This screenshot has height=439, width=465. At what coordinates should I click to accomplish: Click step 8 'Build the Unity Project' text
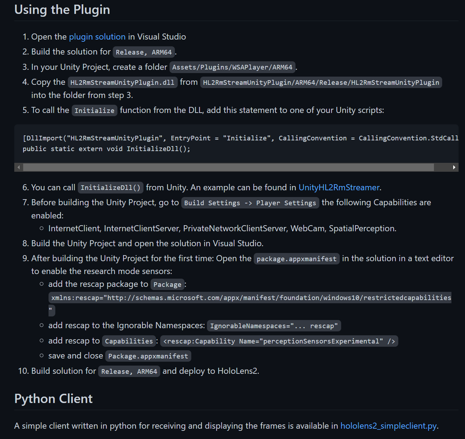click(147, 243)
